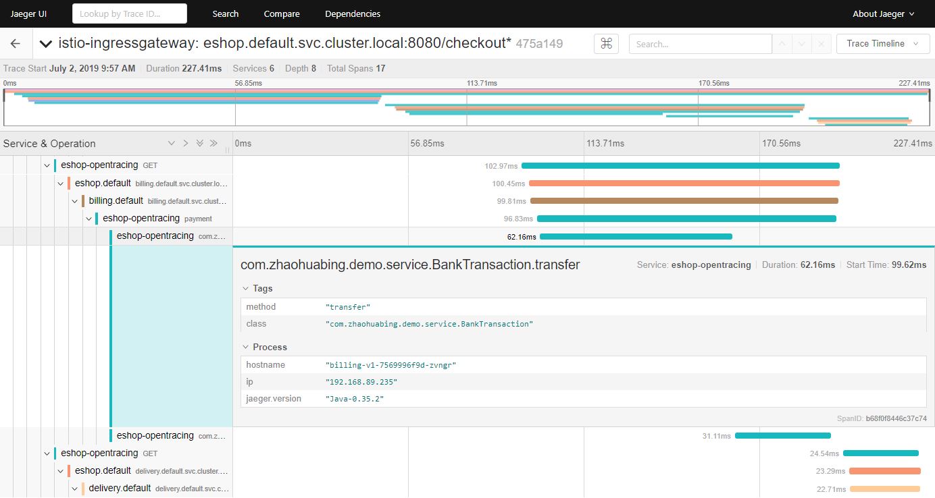Click Collapse All double chevron-right icon
935x498 pixels.
coord(213,143)
